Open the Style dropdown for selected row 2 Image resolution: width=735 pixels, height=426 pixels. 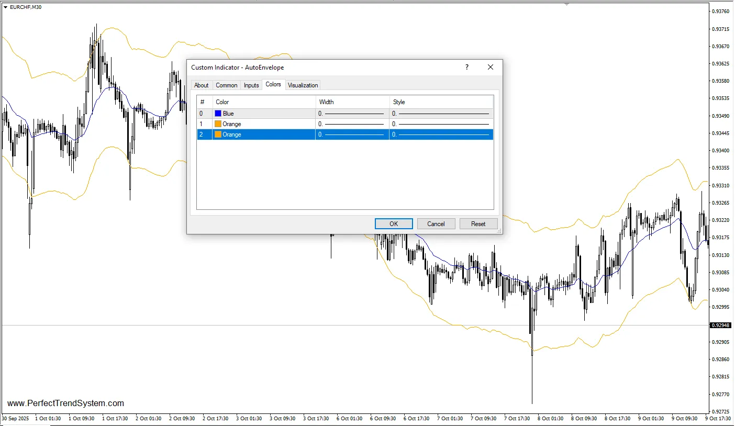[441, 134]
